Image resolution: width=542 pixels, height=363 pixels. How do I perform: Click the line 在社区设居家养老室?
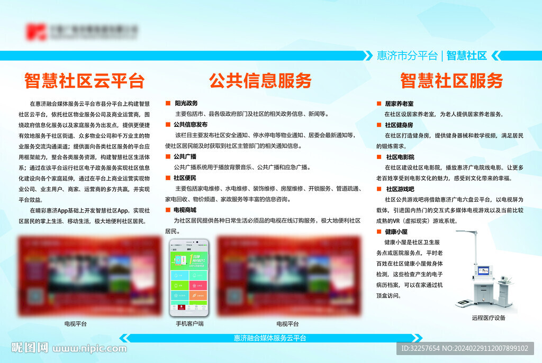click(x=445, y=114)
